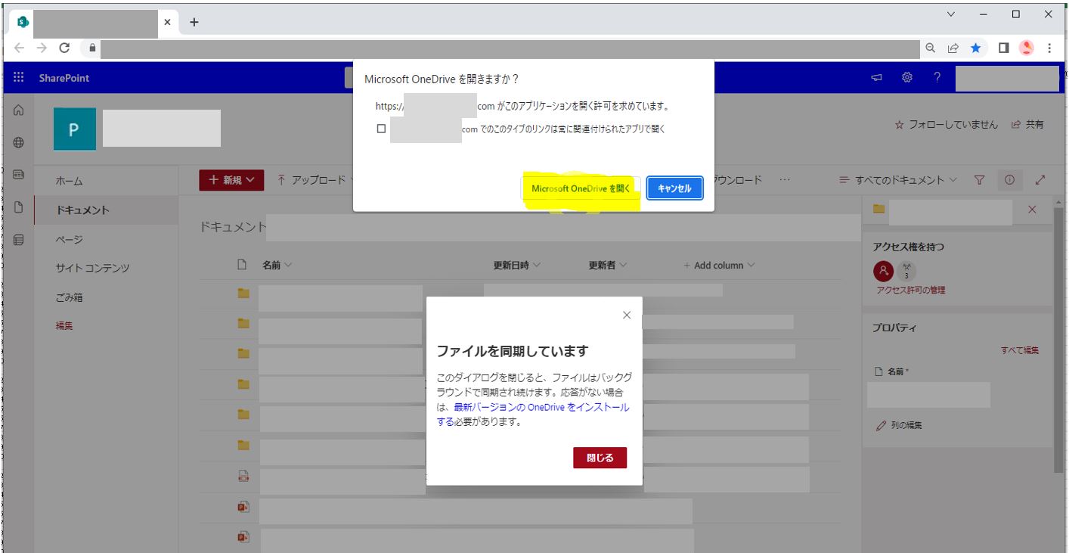Open アクセス許可の管理 link
The height and width of the screenshot is (553, 1069).
pyautogui.click(x=910, y=290)
